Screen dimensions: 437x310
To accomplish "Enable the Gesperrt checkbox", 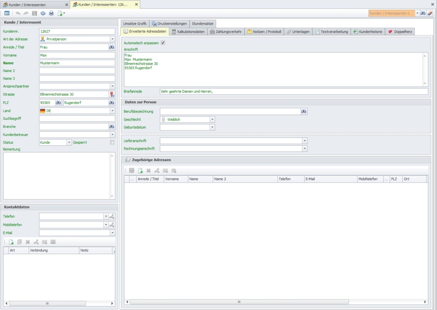I will [112, 142].
